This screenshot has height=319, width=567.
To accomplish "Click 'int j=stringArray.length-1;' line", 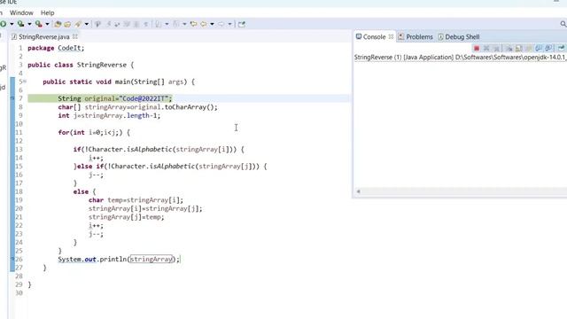I will 109,115.
